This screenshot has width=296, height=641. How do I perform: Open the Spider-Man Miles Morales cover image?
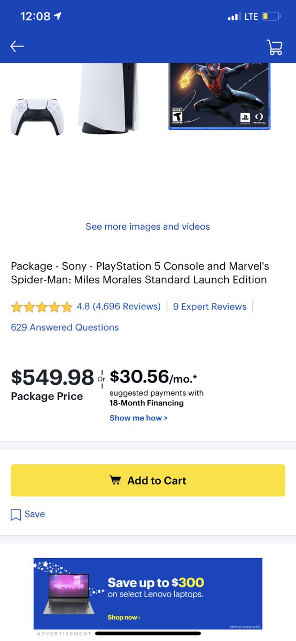pos(220,96)
